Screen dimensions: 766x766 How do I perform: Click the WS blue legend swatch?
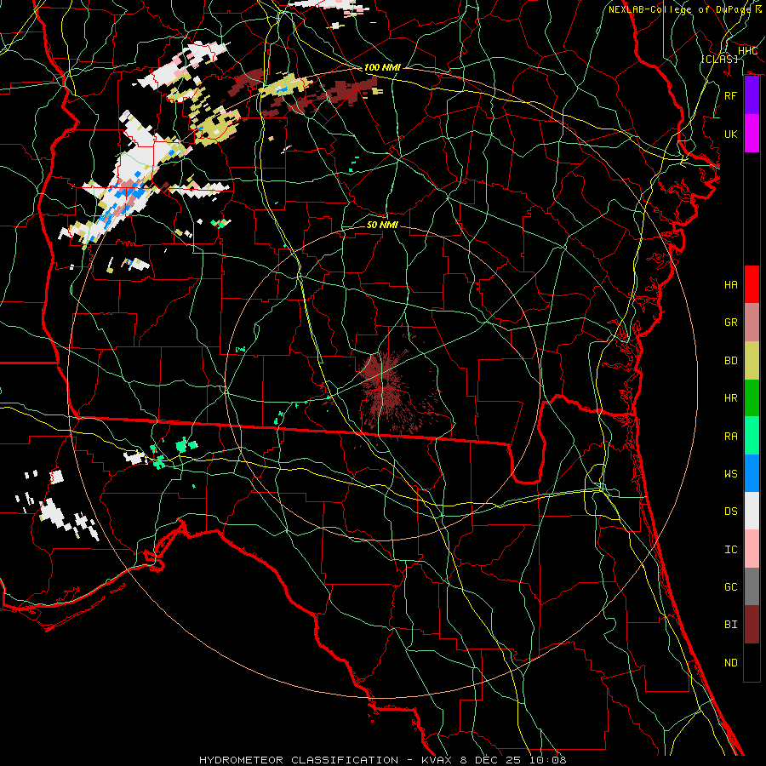click(x=752, y=473)
